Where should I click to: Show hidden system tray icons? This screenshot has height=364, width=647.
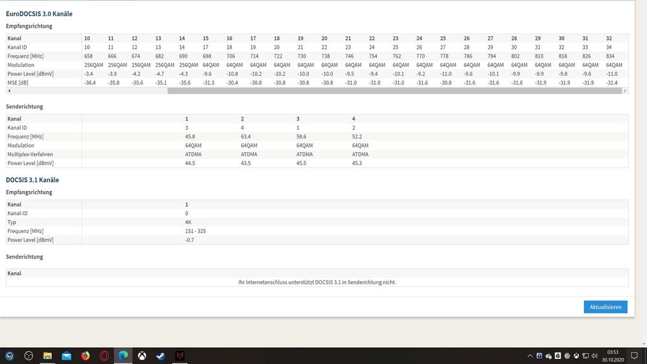530,356
